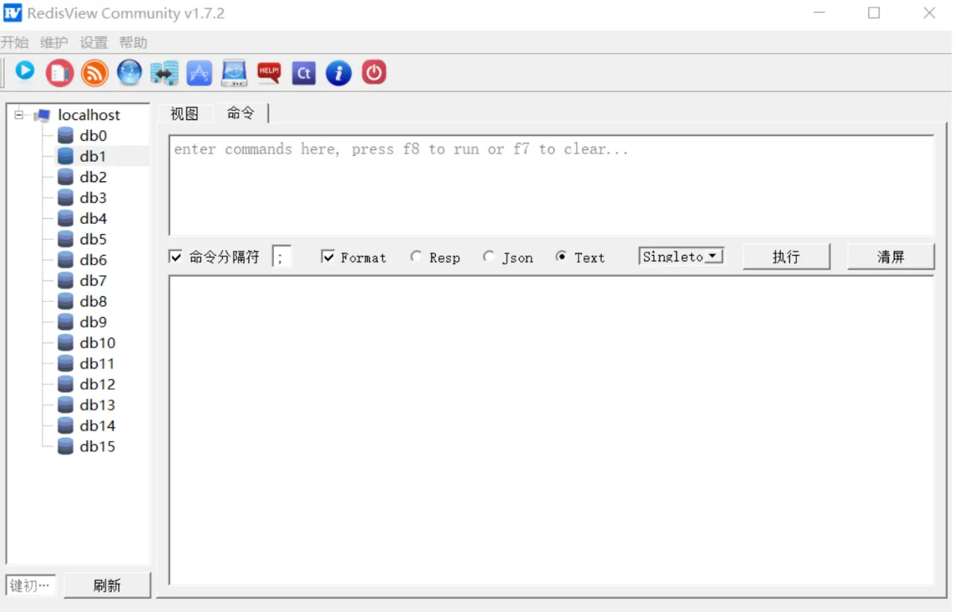Open the Singleton mode dropdown
Image resolution: width=956 pixels, height=612 pixels.
(x=681, y=257)
